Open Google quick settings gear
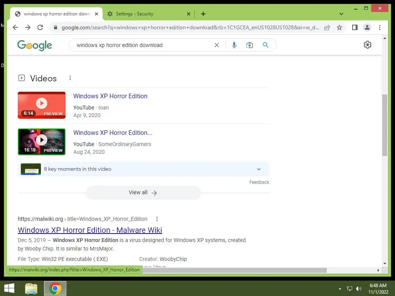The height and width of the screenshot is (296, 395). tap(367, 45)
